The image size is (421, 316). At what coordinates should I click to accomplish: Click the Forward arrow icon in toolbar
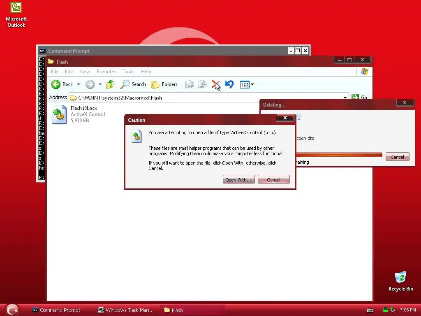pyautogui.click(x=90, y=84)
